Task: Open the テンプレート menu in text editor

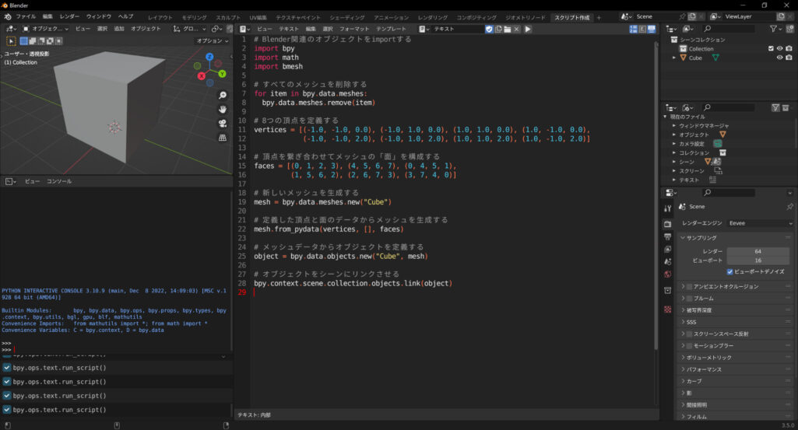Action: click(x=392, y=29)
